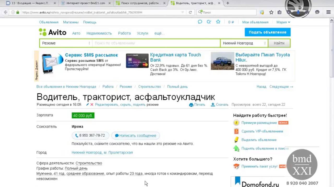Reload the page with refresh icon
This screenshot has height=187, width=334.
coord(190,12)
